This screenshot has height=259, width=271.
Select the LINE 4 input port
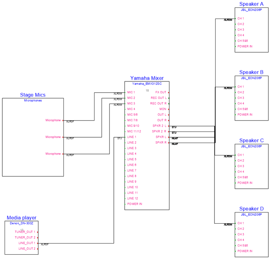click(x=132, y=154)
